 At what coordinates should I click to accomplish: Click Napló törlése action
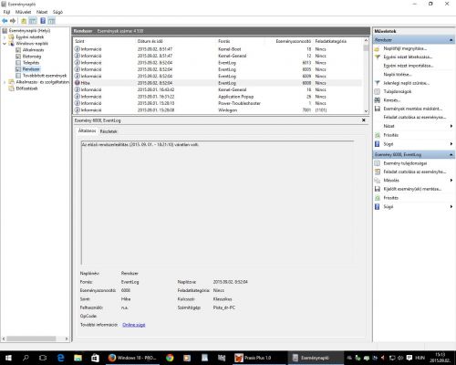[398, 75]
